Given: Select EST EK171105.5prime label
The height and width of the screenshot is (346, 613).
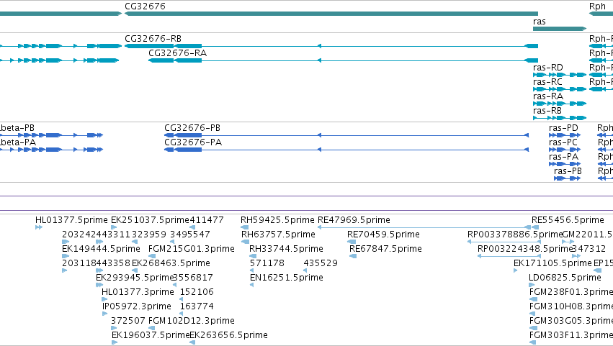Looking at the screenshot, I should coord(552,263).
